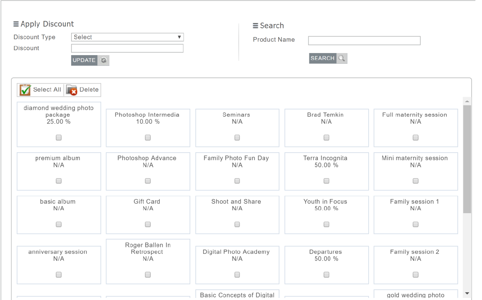Tick the Terra Incognita checkbox
Viewport: 482px width, 300px height.
(x=326, y=181)
